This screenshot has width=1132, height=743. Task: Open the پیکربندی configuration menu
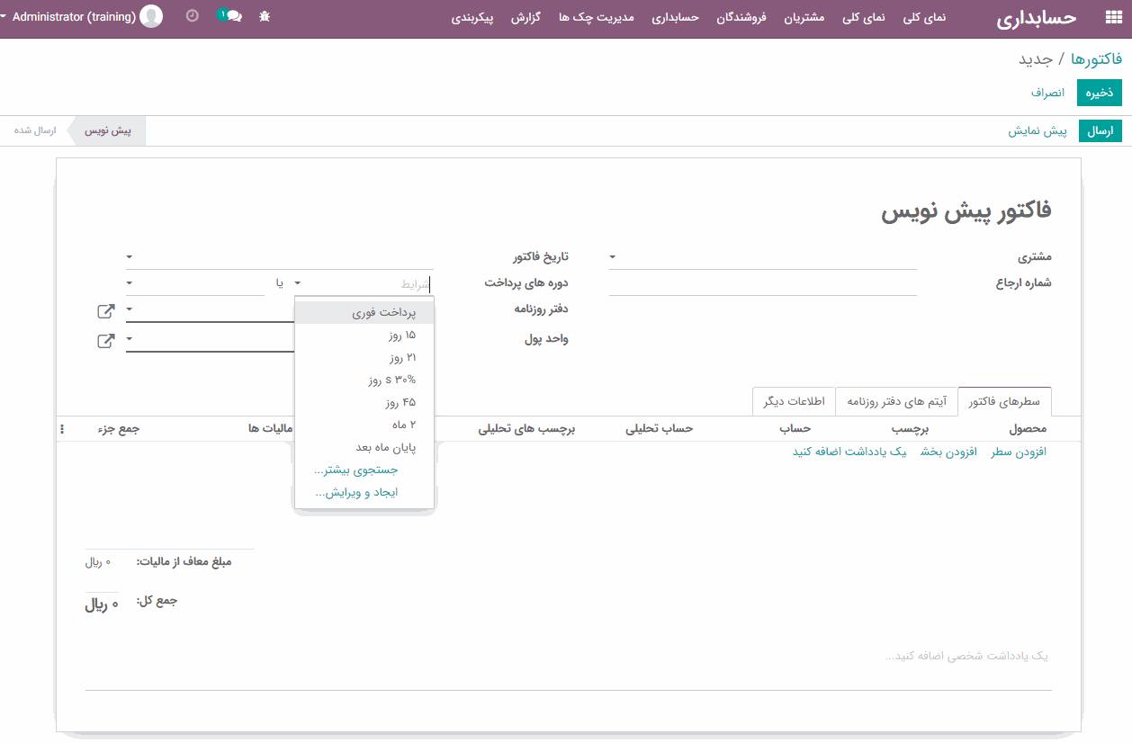[472, 18]
